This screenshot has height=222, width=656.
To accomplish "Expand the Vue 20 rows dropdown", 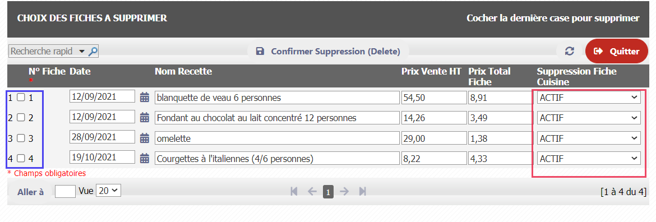I will click(108, 191).
